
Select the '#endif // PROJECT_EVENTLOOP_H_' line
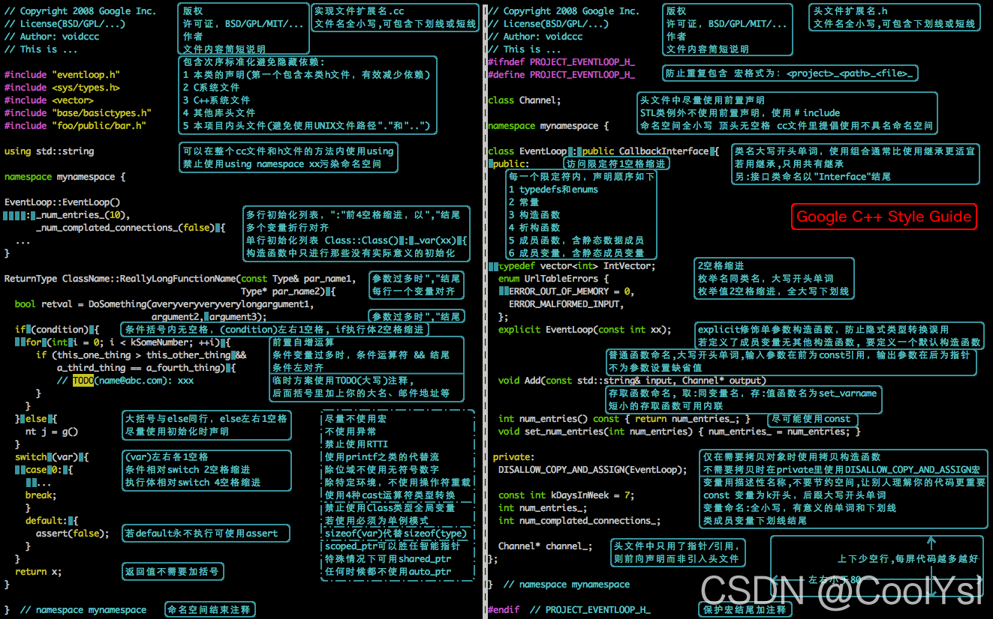coord(569,610)
